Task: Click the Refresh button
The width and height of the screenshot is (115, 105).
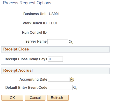Action: (58, 98)
